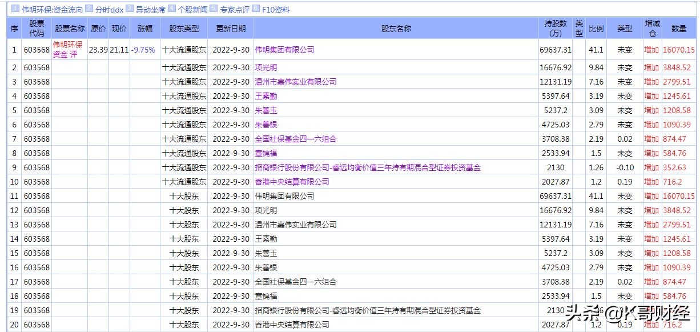Click the 现价 column header
Viewport: 700px width, 332px height.
119,28
